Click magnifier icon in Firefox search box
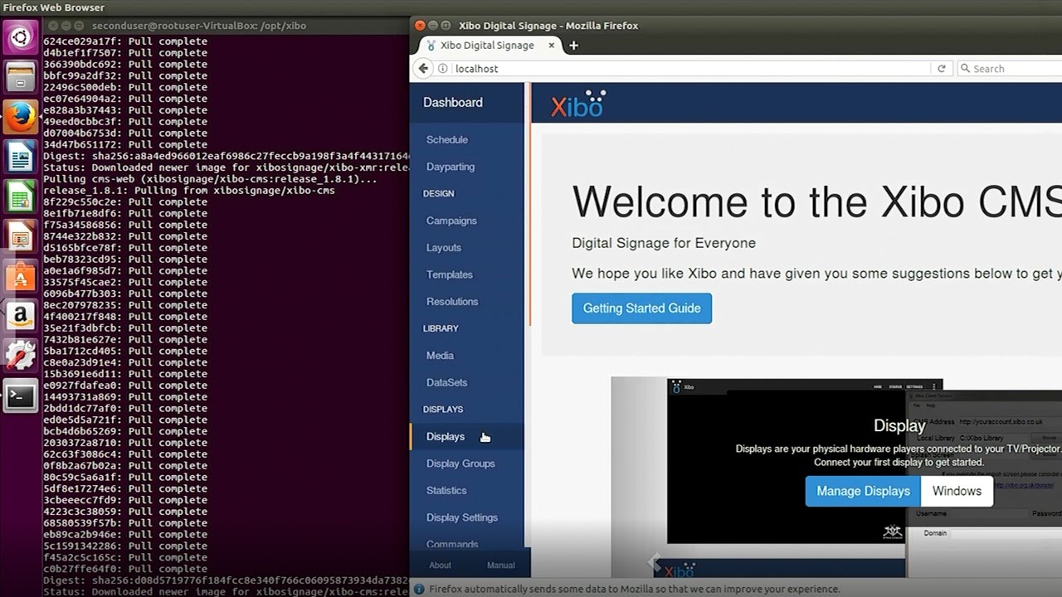 pos(965,69)
